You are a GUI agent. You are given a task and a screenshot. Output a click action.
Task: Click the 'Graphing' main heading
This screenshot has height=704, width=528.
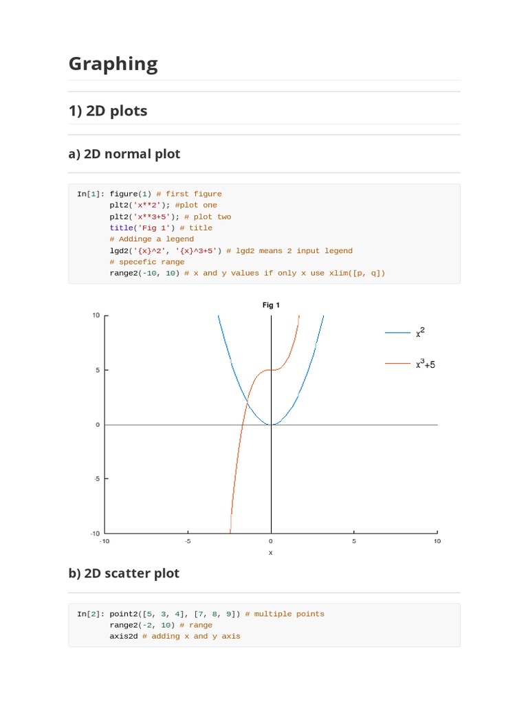(x=113, y=64)
